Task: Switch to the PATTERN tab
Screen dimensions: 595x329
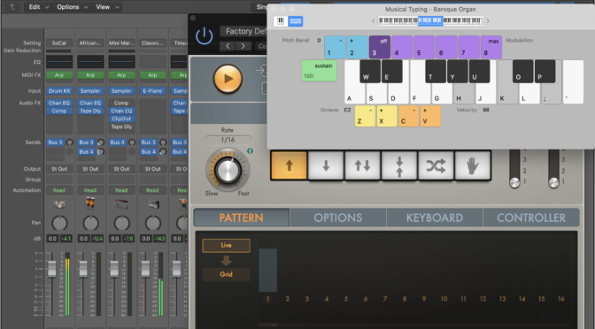Action: (x=242, y=218)
